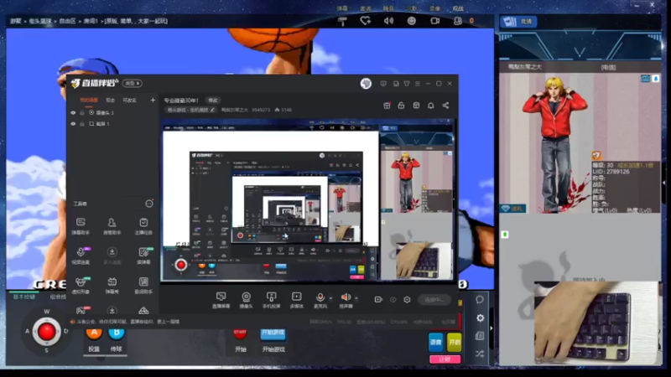Add a 手机投屏 phone mirroring source

(271, 300)
